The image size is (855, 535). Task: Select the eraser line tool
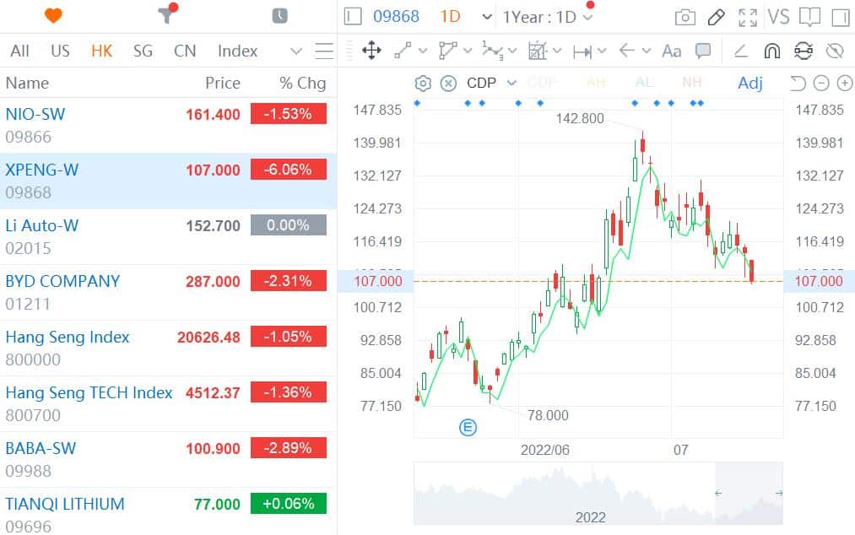coord(740,51)
